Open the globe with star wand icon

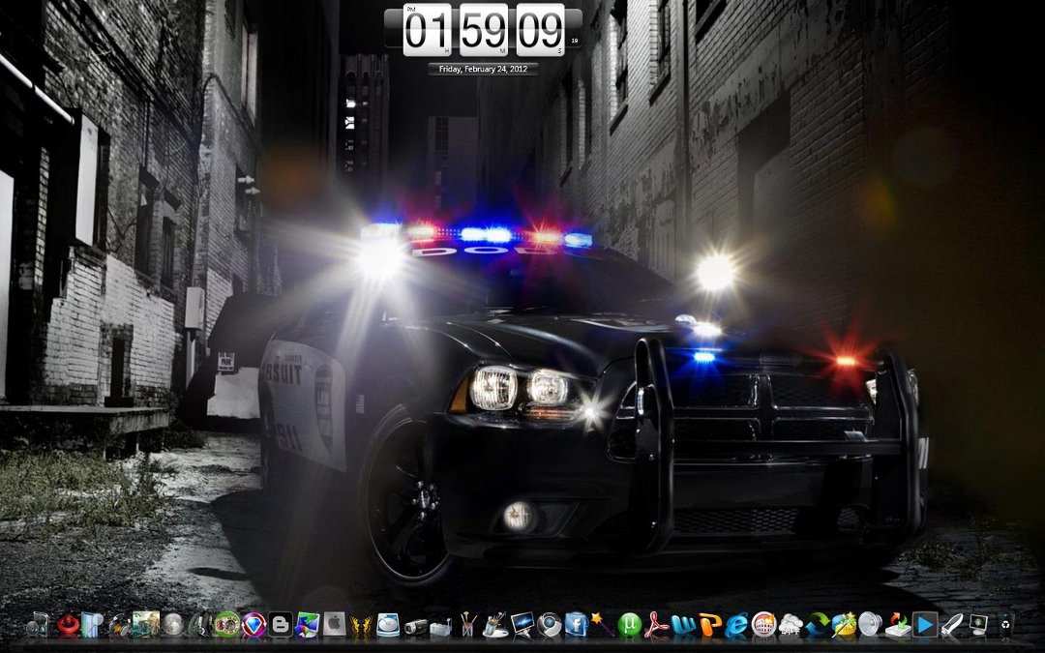pyautogui.click(x=845, y=624)
